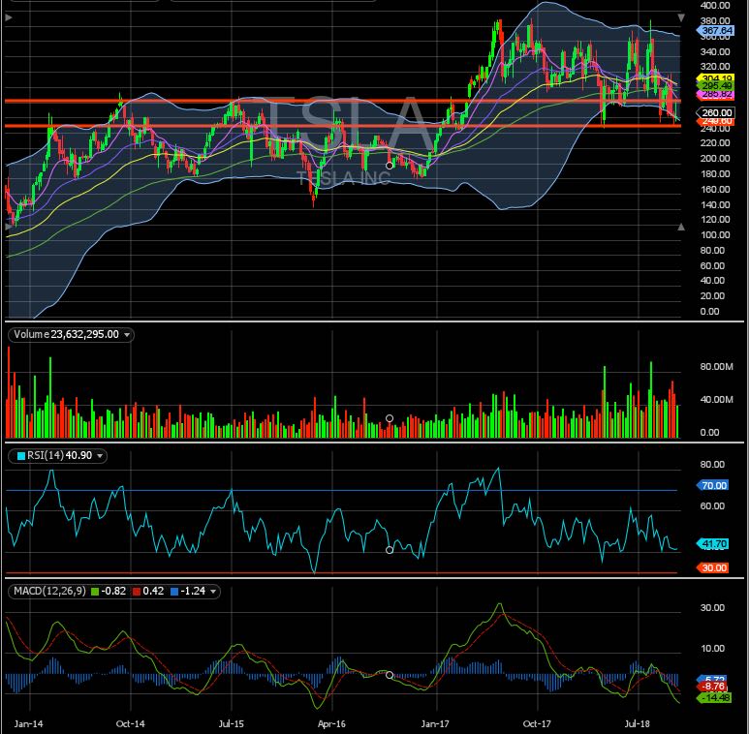
Task: Select the magenta 285.82 moving average label
Action: (x=716, y=94)
